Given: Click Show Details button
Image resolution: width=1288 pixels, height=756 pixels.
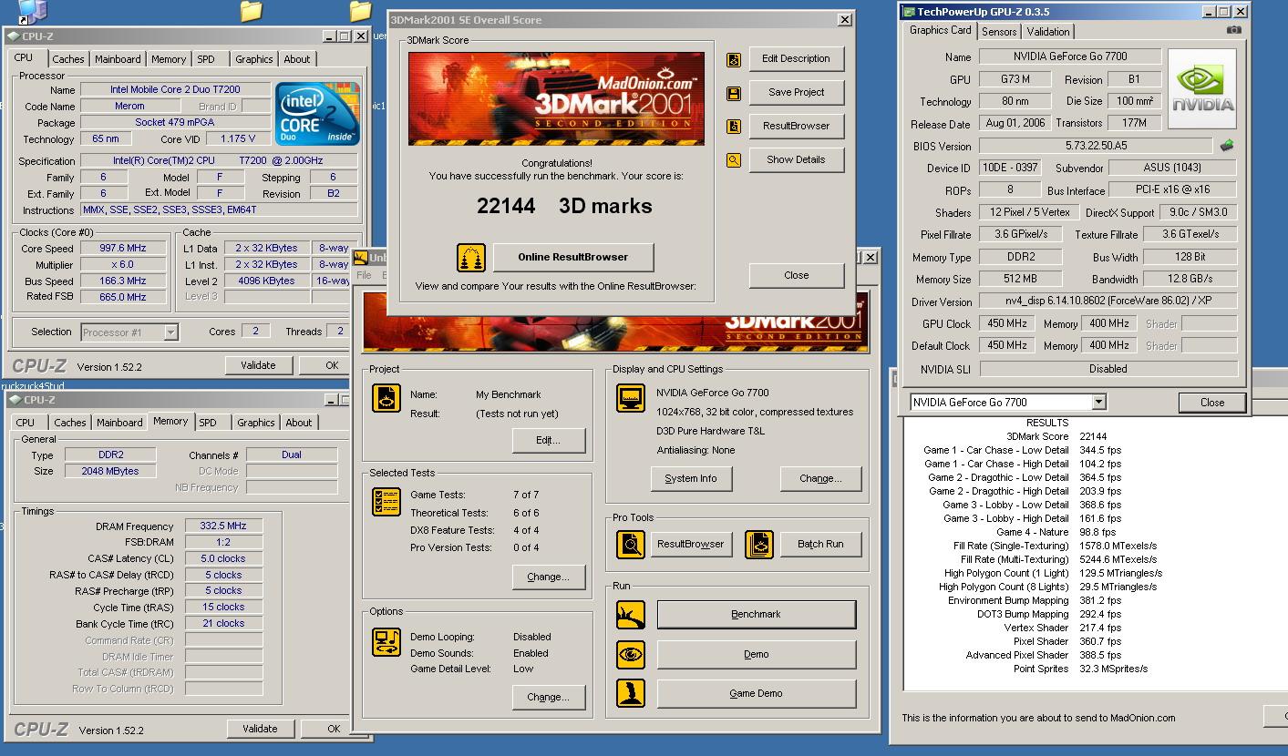Looking at the screenshot, I should pyautogui.click(x=796, y=159).
